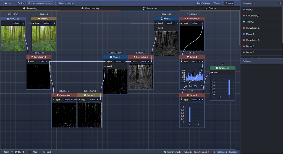Open Data Settings
The width and height of the screenshot is (283, 154).
click(203, 3)
